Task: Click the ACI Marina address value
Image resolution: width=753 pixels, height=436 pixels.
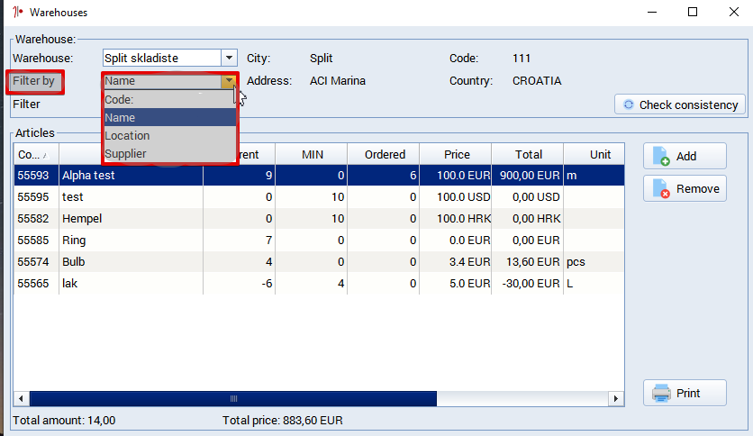Action: 338,81
